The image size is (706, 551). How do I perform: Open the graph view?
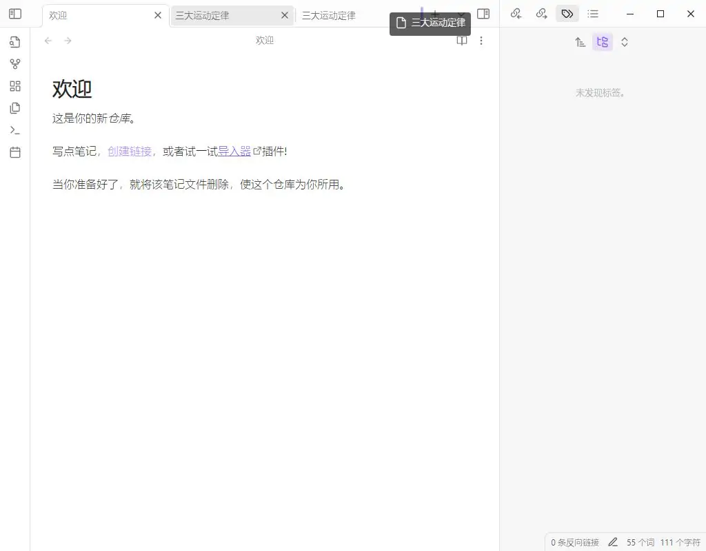point(14,64)
